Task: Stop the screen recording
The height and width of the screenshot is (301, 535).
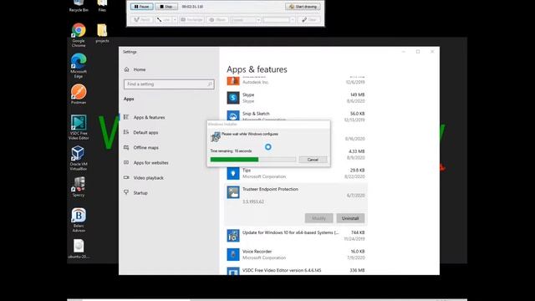Action: click(x=166, y=7)
